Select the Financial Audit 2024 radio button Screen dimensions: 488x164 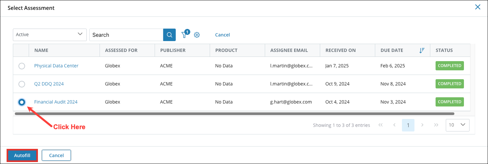[21, 102]
